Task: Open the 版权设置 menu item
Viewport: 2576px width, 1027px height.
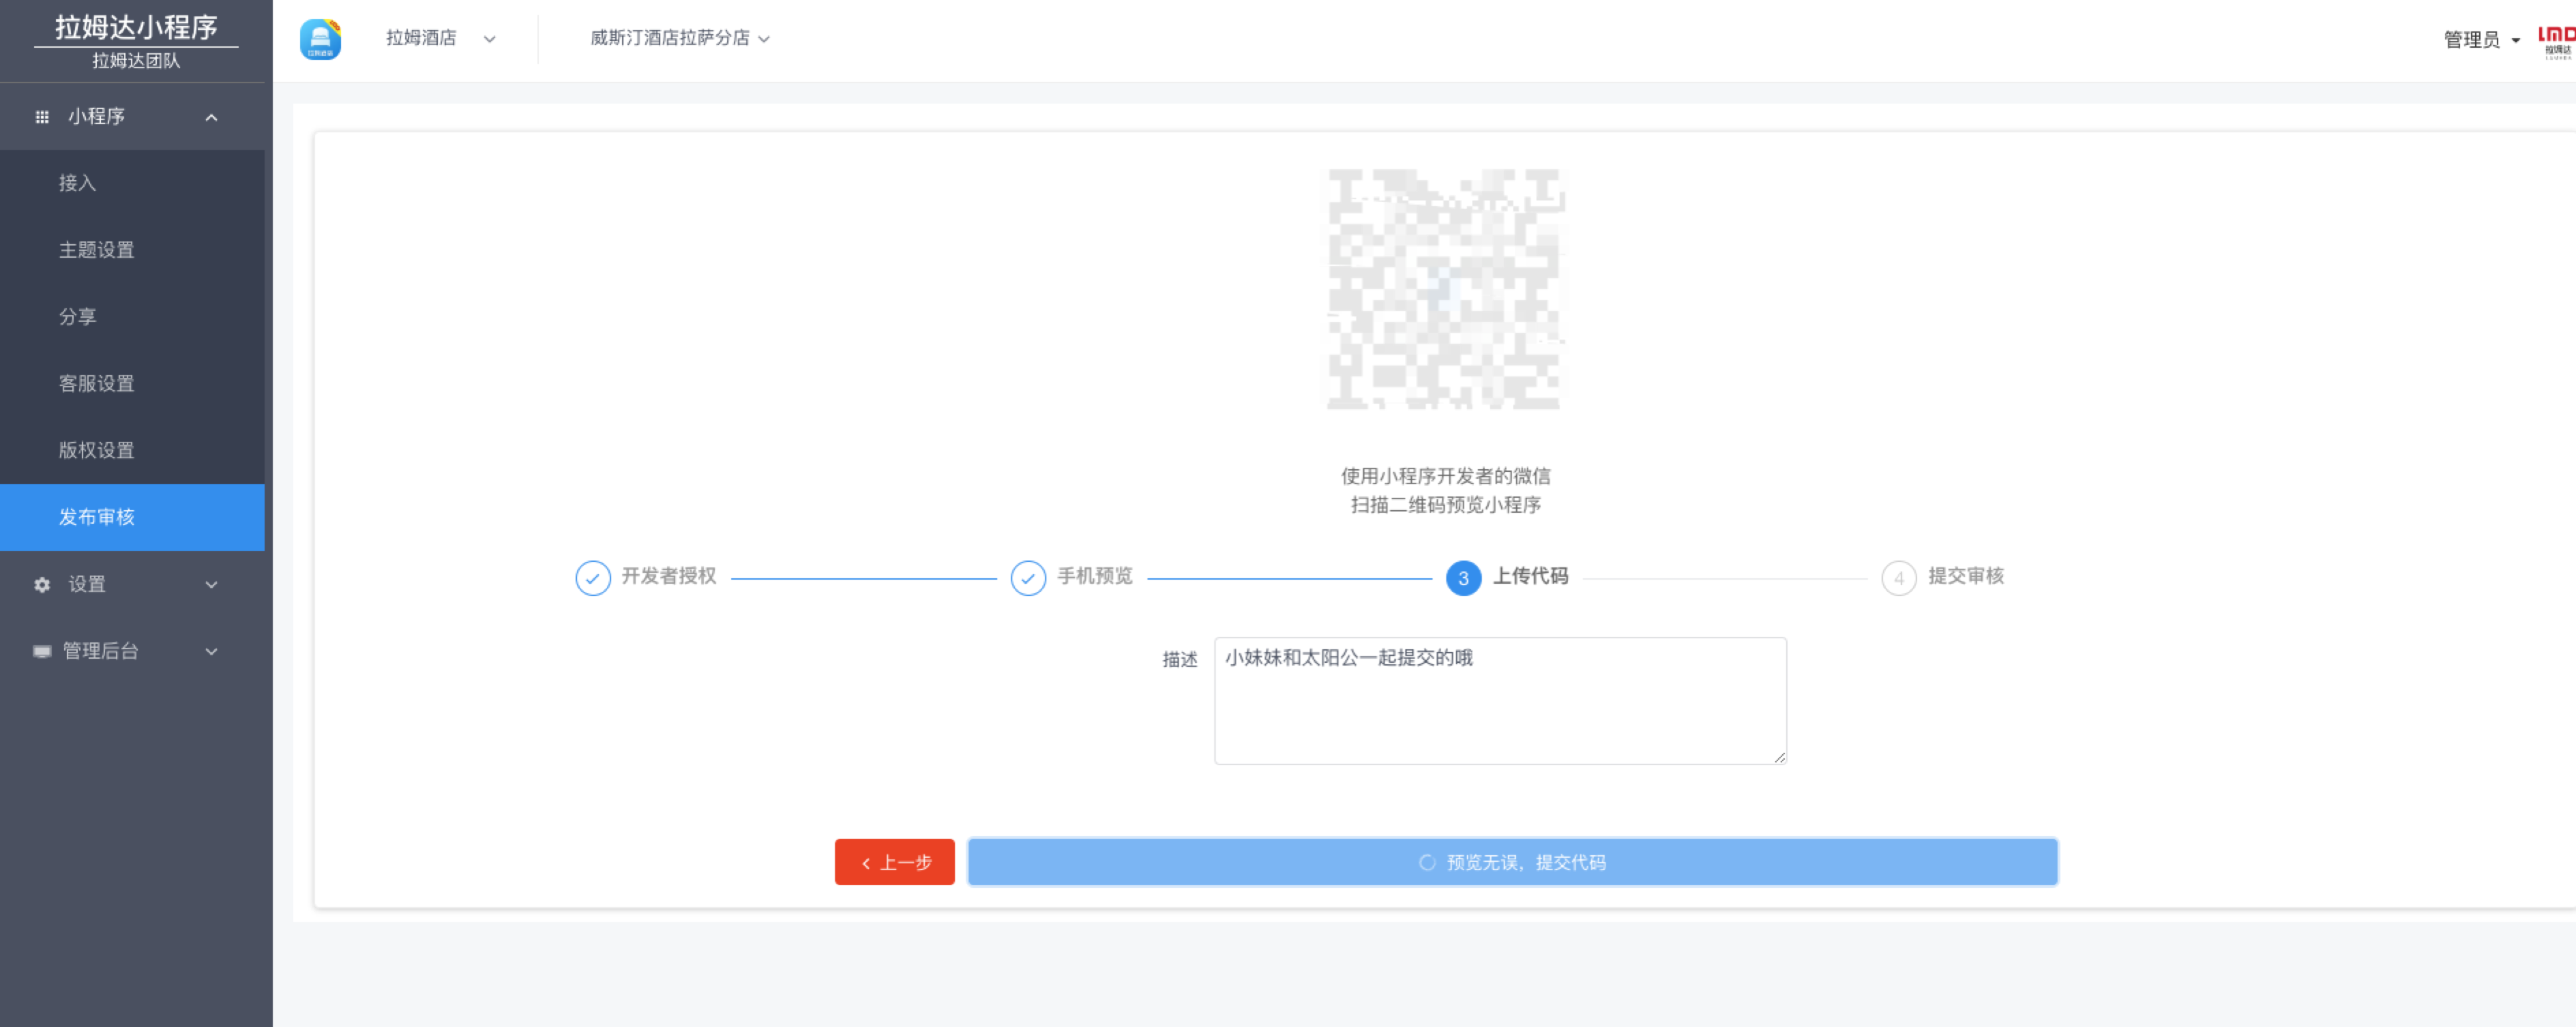Action: click(132, 451)
